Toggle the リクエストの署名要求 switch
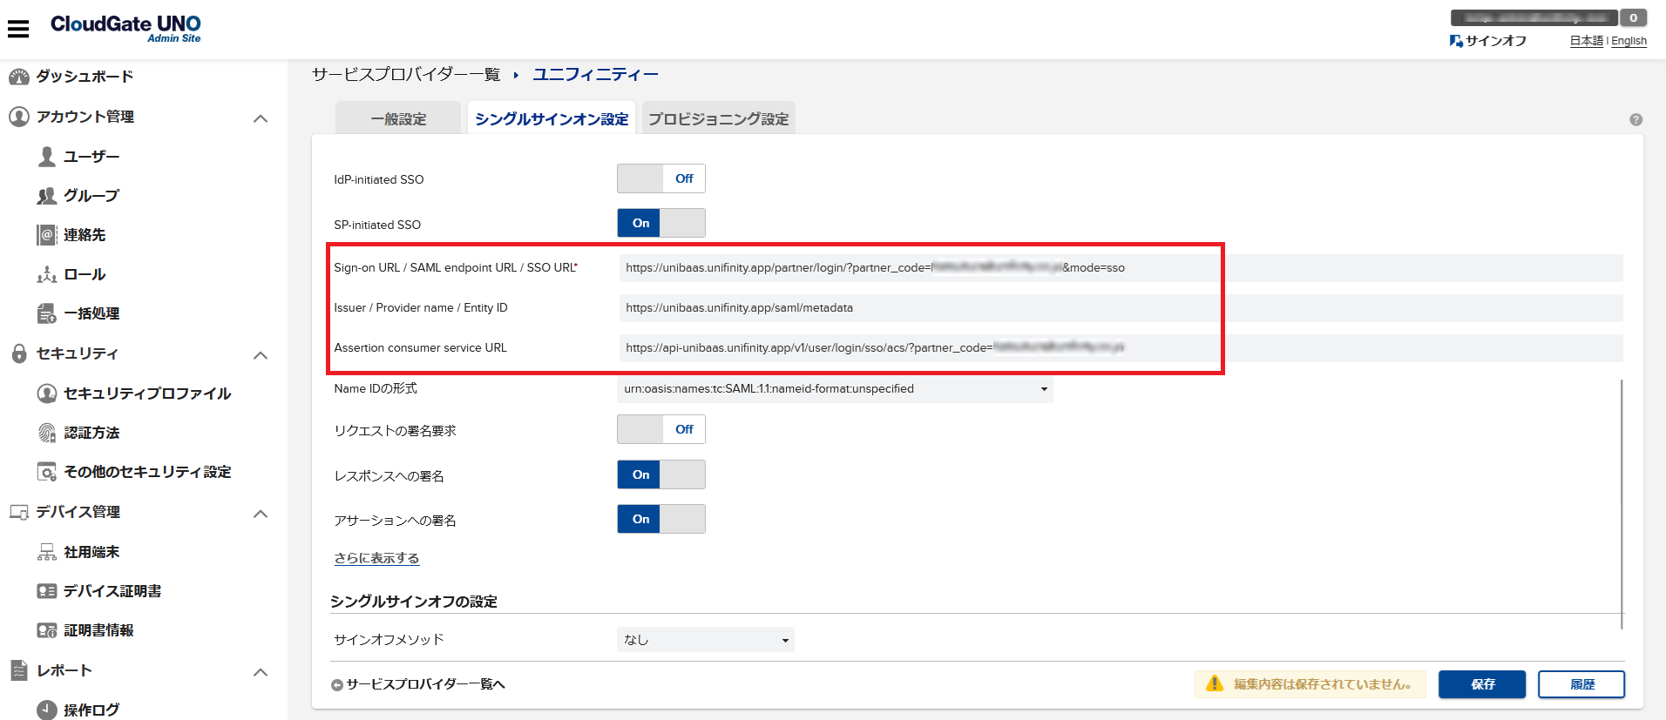 (661, 429)
